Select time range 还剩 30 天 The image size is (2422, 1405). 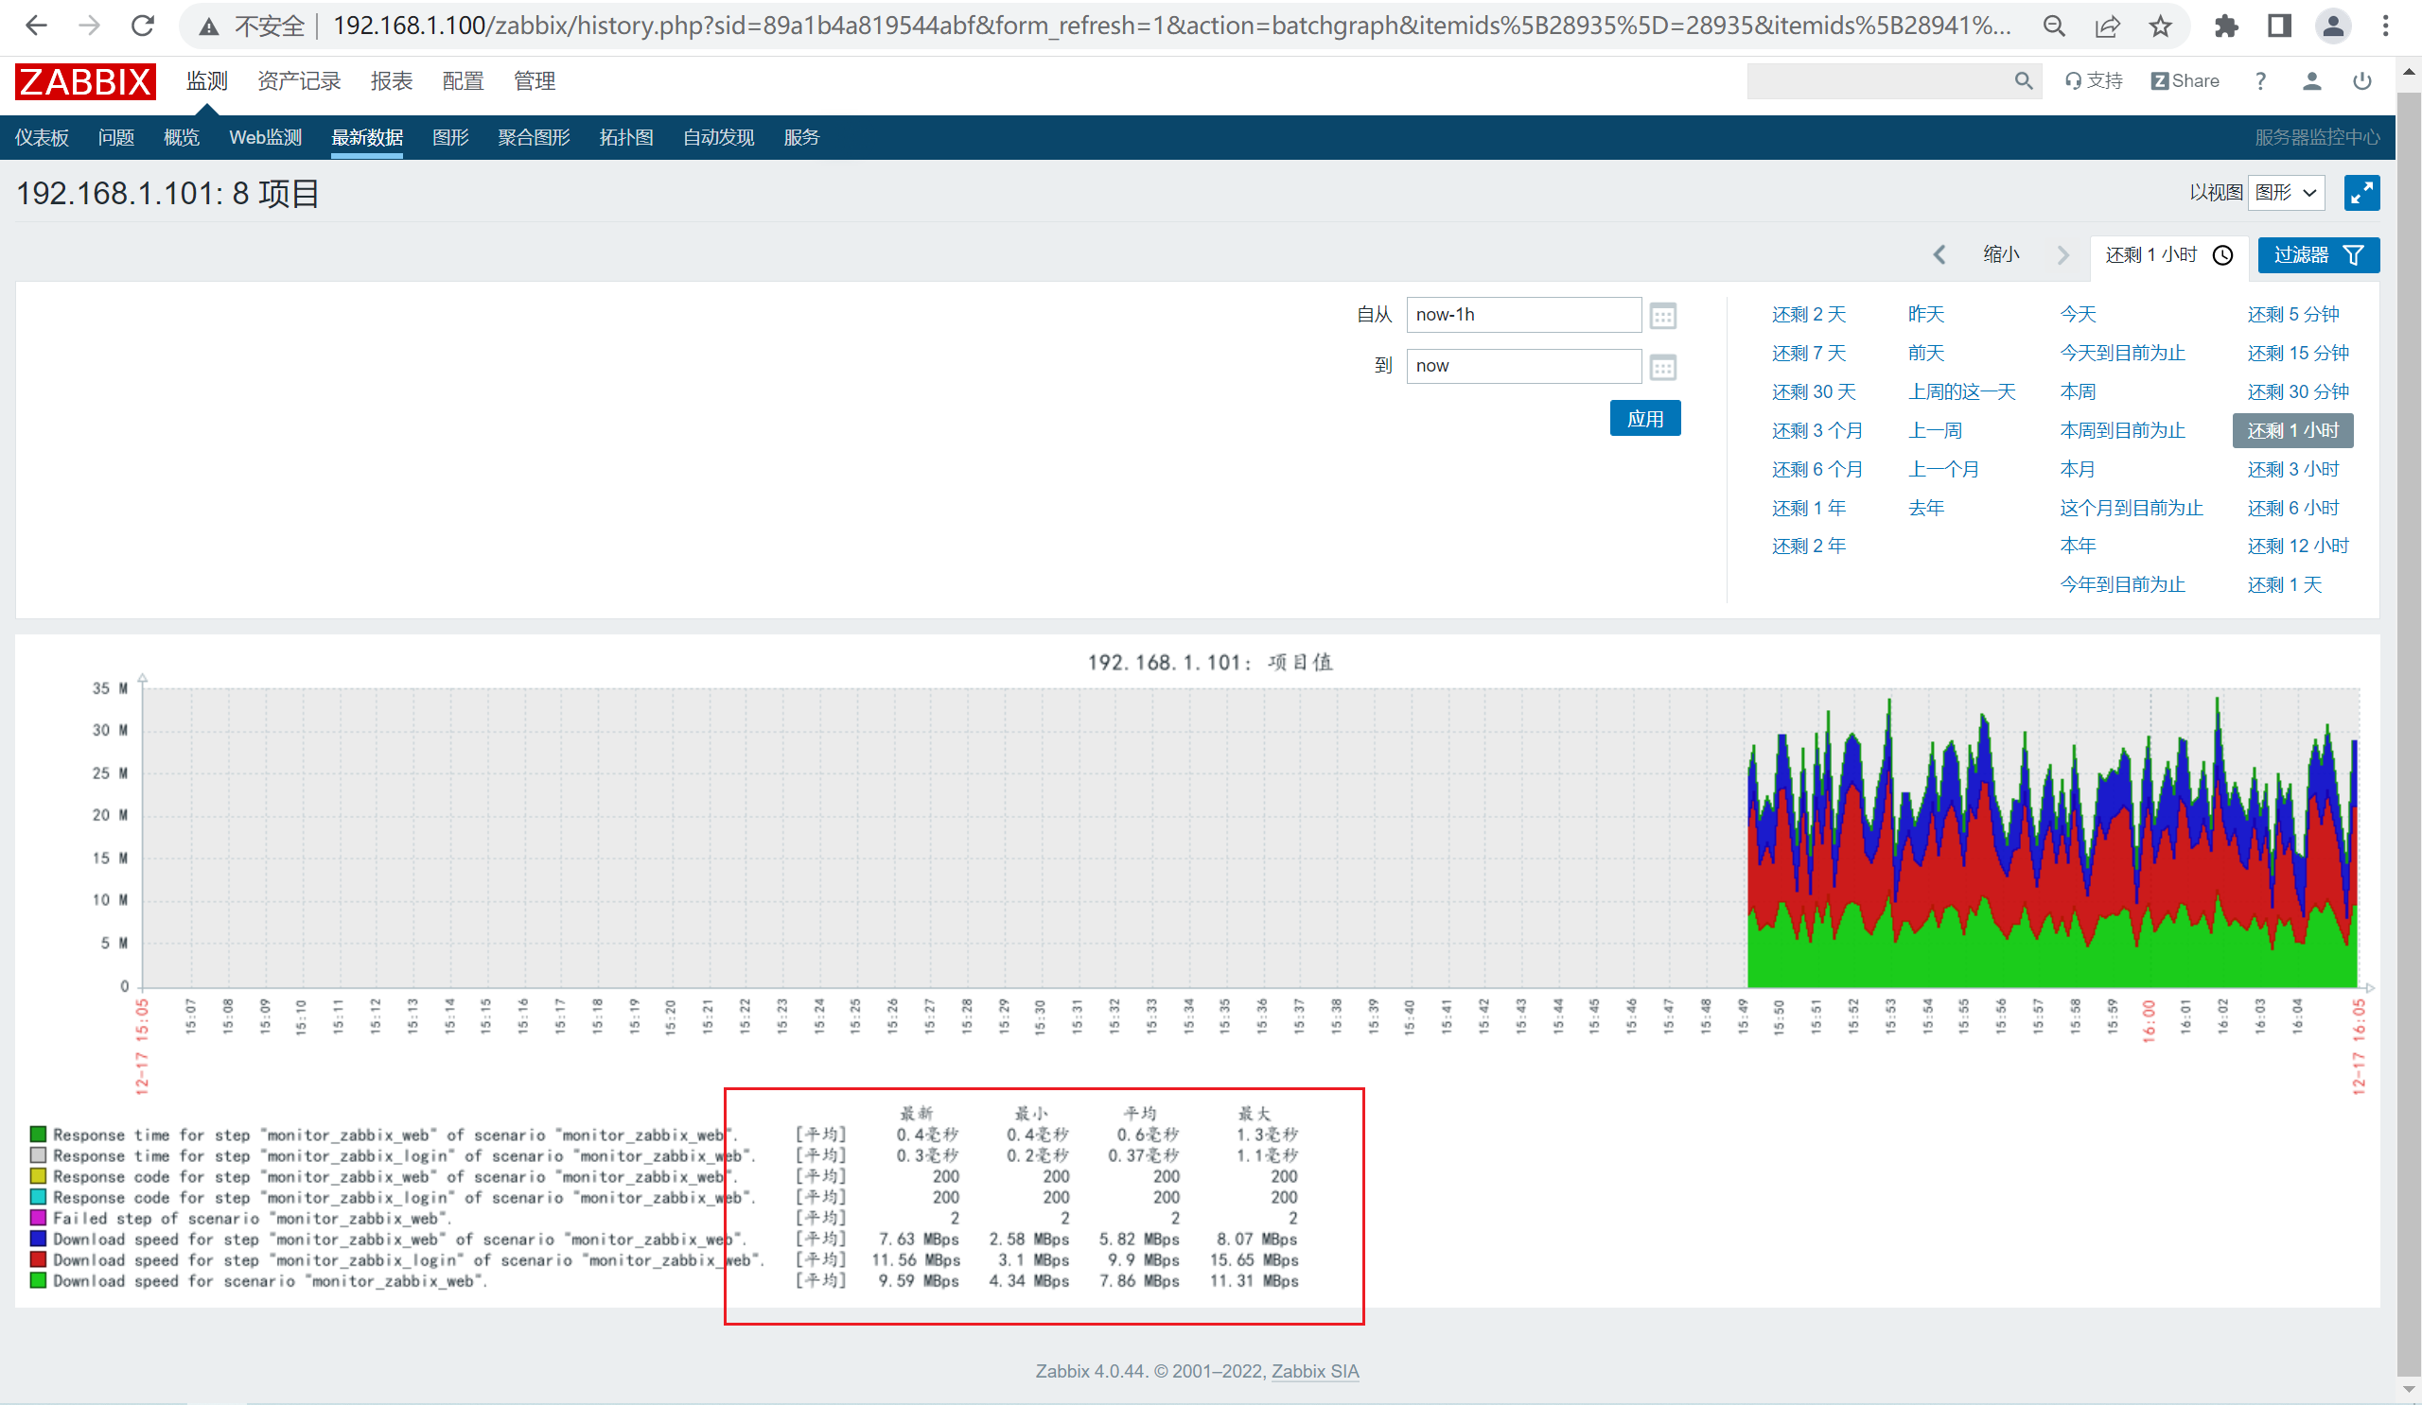tap(1814, 391)
